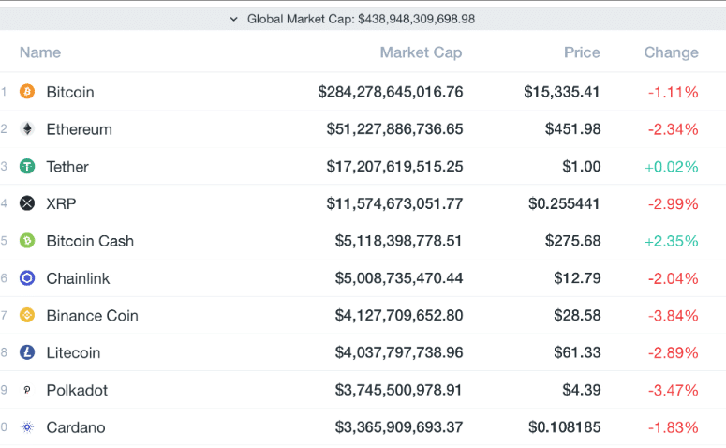This screenshot has width=726, height=448.
Task: Click the Tether green logo icon
Action: point(27,166)
